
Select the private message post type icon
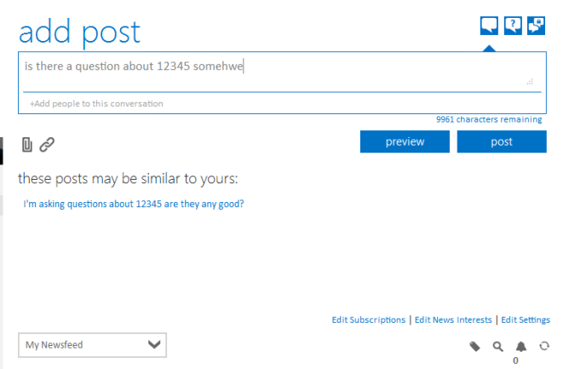click(536, 26)
